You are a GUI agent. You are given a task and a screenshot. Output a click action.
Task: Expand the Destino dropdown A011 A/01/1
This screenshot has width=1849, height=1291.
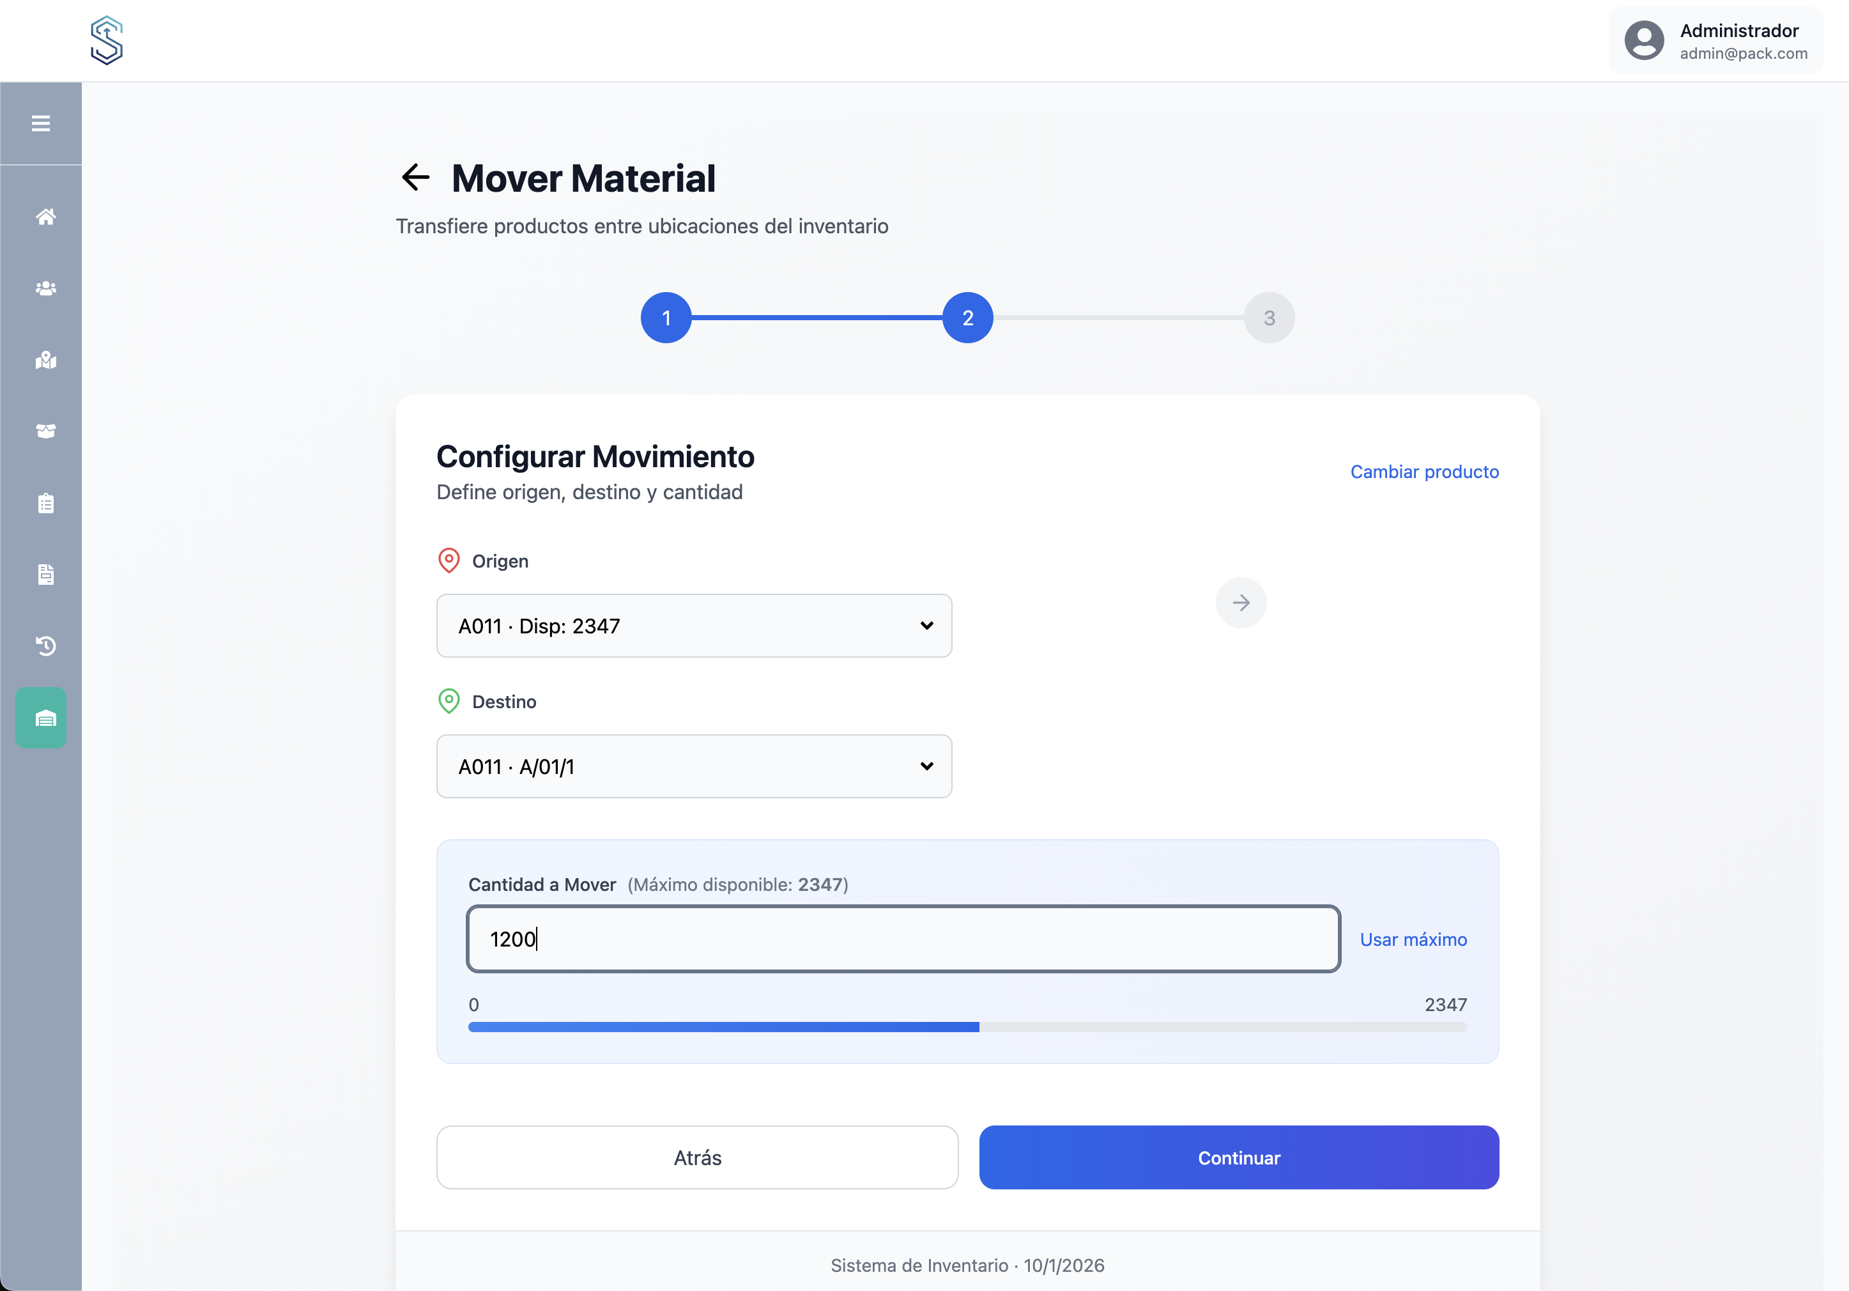(x=693, y=766)
